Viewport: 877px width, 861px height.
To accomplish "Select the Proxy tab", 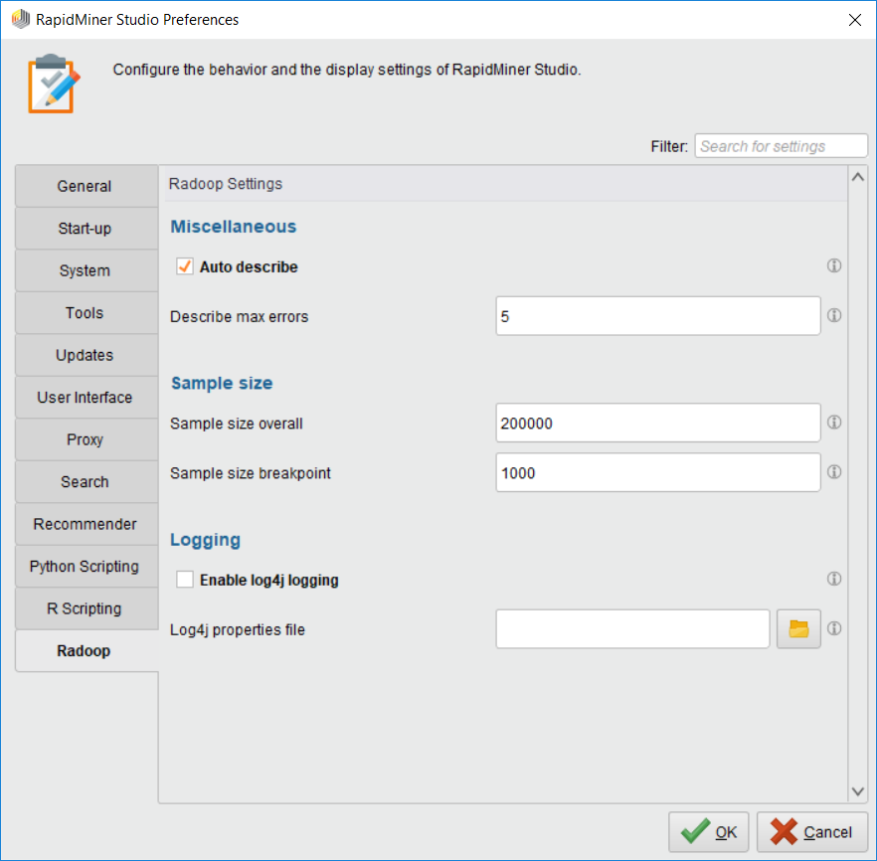I will 87,439.
